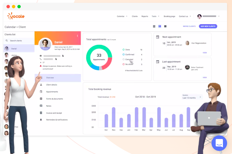Click the red No show donut segment
The height and width of the screenshot is (154, 232).
(108, 64)
